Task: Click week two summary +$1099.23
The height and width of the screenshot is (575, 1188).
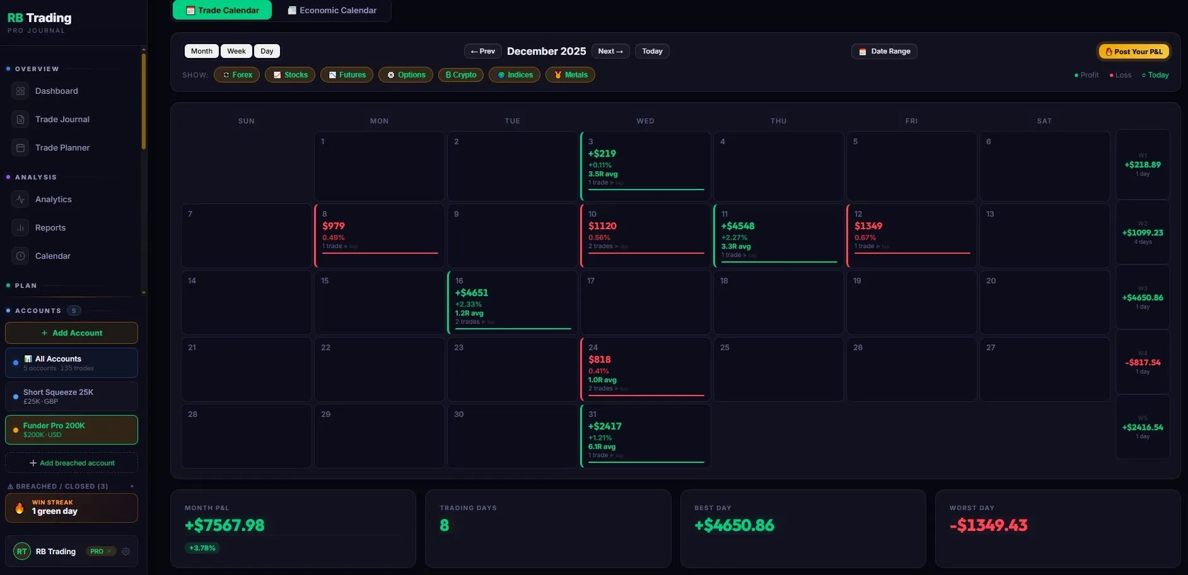Action: tap(1143, 233)
